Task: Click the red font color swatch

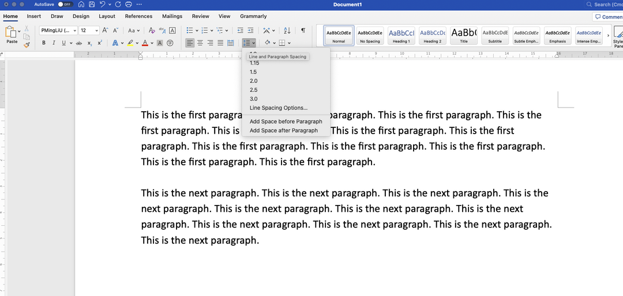Action: [x=144, y=43]
